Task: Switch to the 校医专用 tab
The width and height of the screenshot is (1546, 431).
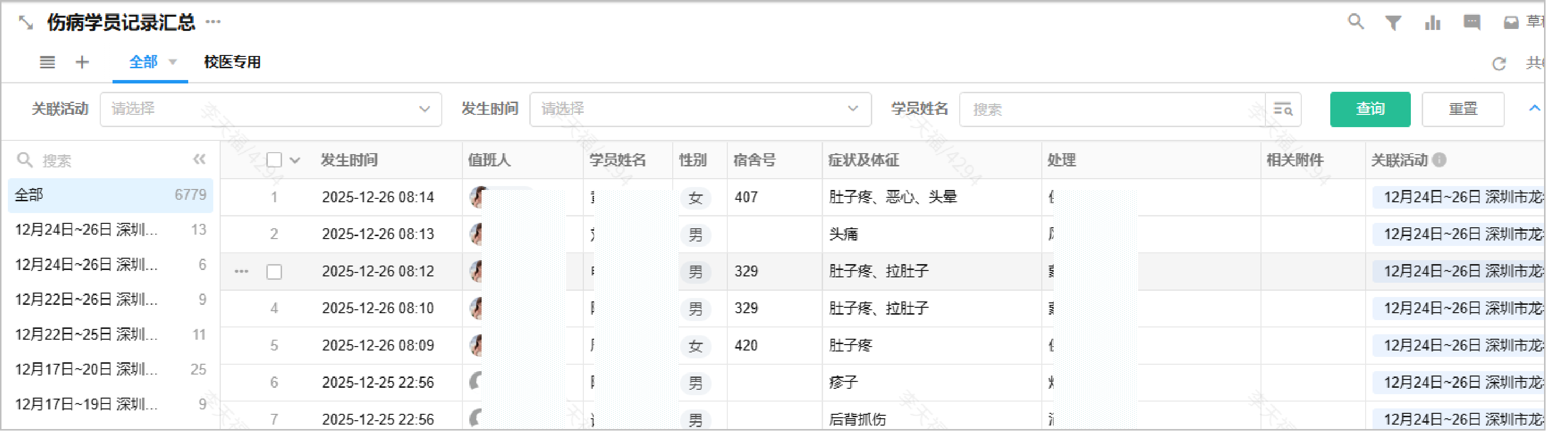Action: pos(232,62)
